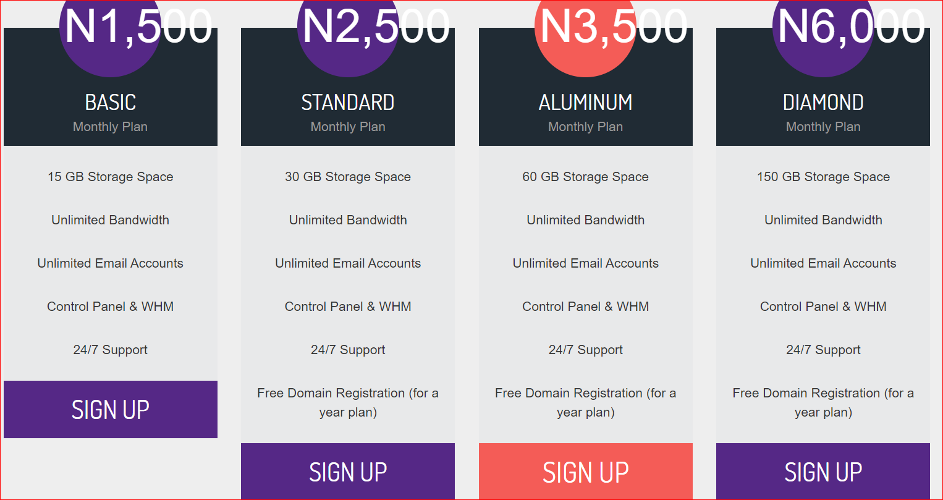
Task: Click the Basic plan SIGN UP button
Action: pyautogui.click(x=111, y=409)
